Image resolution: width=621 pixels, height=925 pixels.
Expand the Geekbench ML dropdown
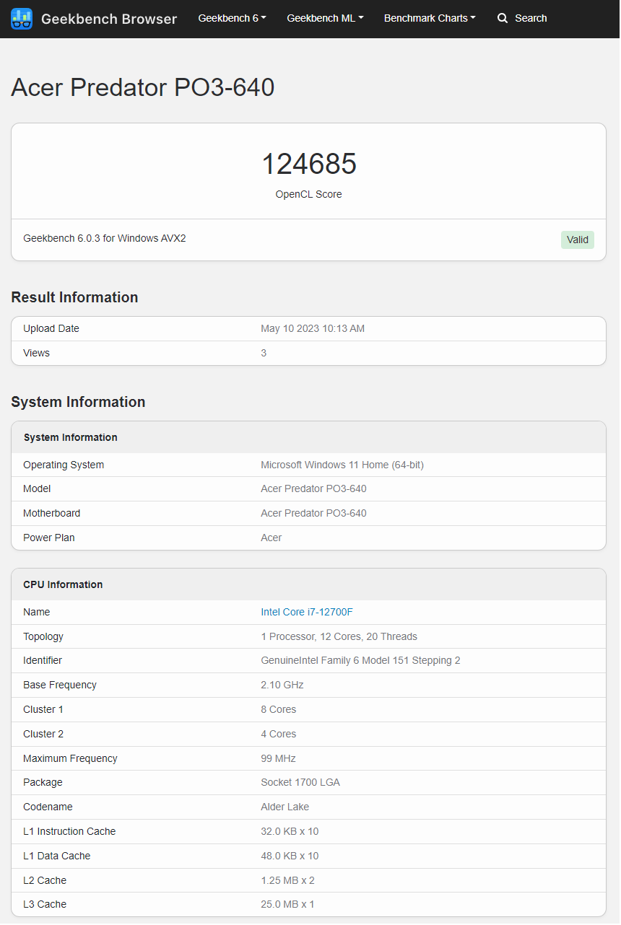(x=325, y=18)
